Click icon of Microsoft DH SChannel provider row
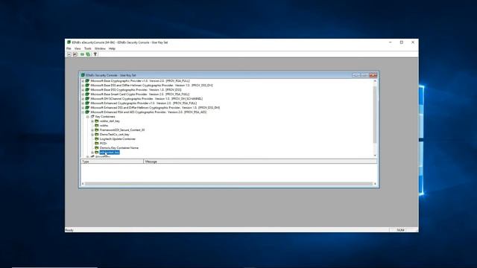477x268 pixels. point(87,99)
